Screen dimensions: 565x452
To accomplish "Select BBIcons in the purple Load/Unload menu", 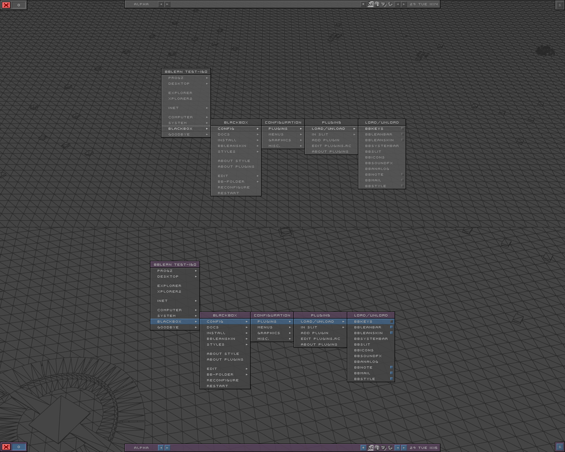I will (x=371, y=350).
